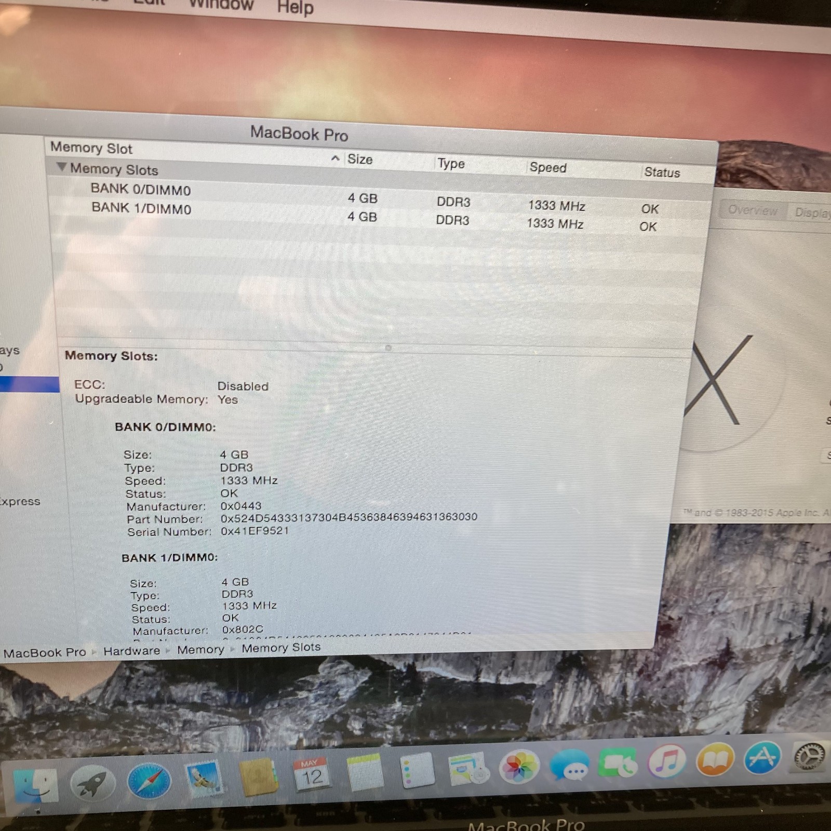Open Maps icon in Dock

(x=468, y=768)
